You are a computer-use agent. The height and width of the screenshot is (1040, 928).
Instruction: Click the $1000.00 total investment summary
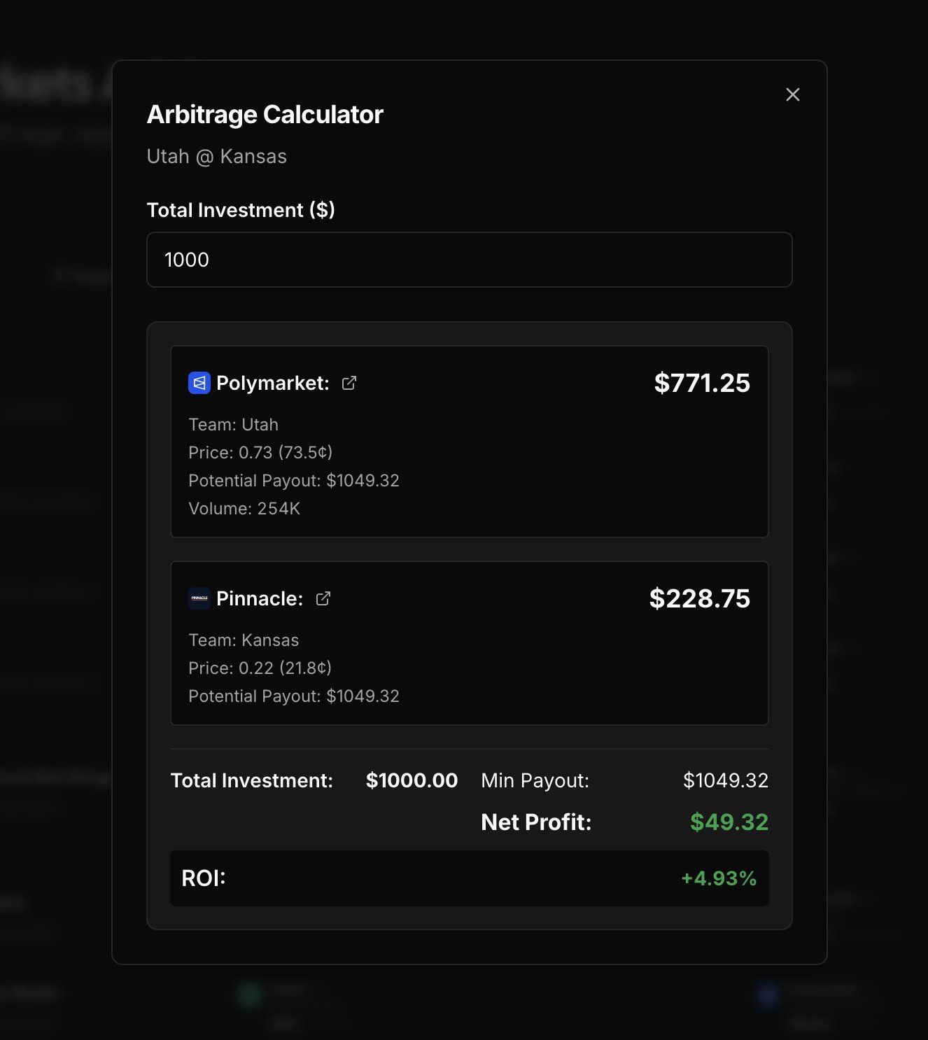[x=412, y=780]
